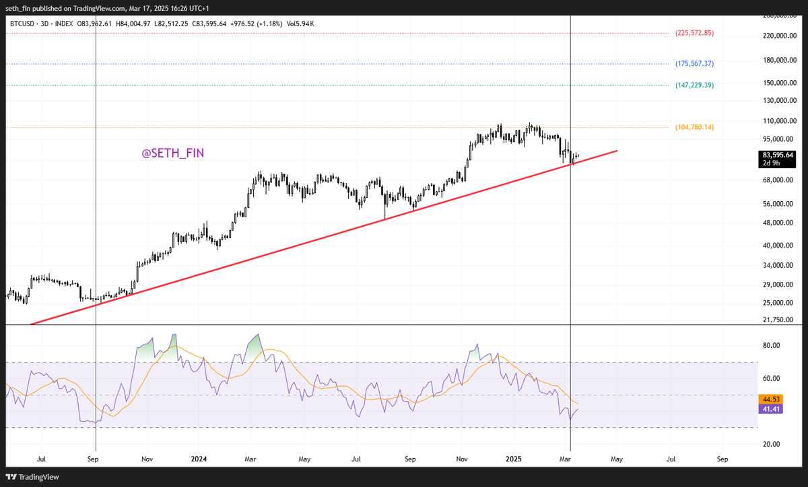Click the 2d 9h candle countdown label

[772, 163]
